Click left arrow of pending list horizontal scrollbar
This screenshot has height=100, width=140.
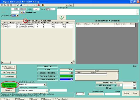coord(2,62)
